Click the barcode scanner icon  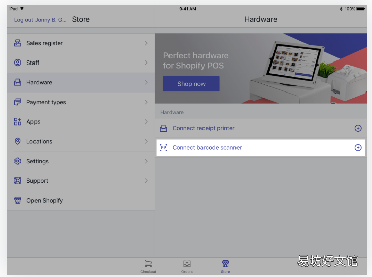coord(163,147)
